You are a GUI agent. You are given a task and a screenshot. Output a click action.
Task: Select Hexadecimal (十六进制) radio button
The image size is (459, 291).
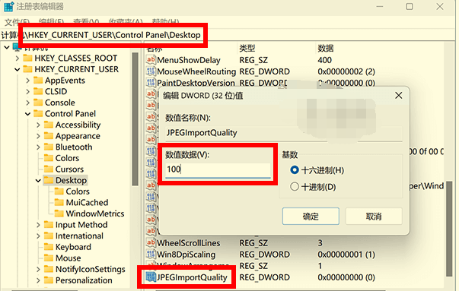tap(295, 170)
